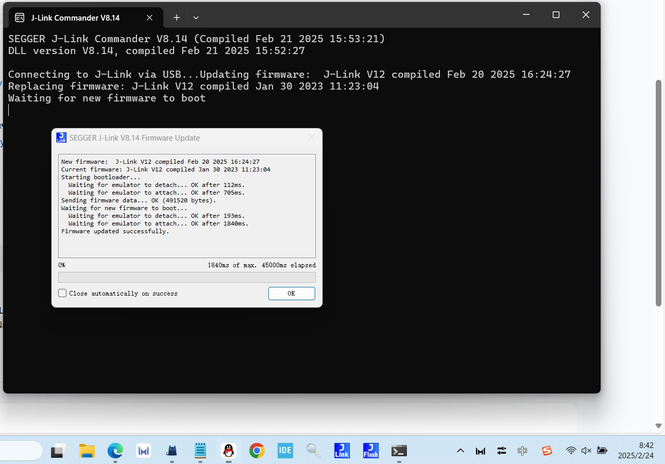Click the swap arrows tray icon
Screen dimensions: 665x464
tap(502, 451)
